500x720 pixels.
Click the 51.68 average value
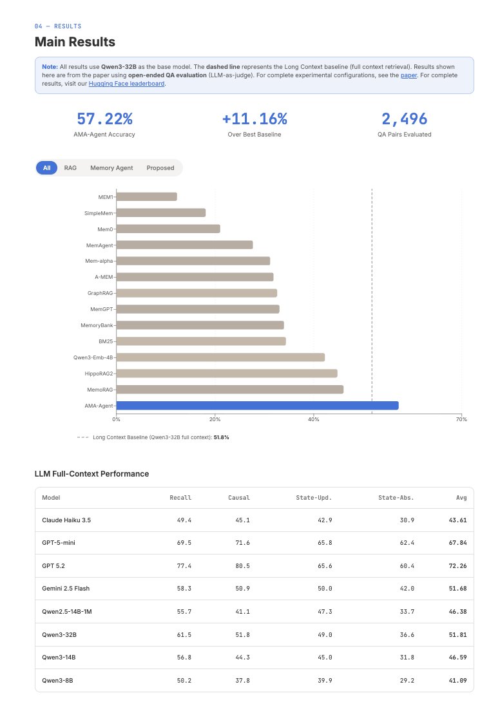click(x=457, y=589)
